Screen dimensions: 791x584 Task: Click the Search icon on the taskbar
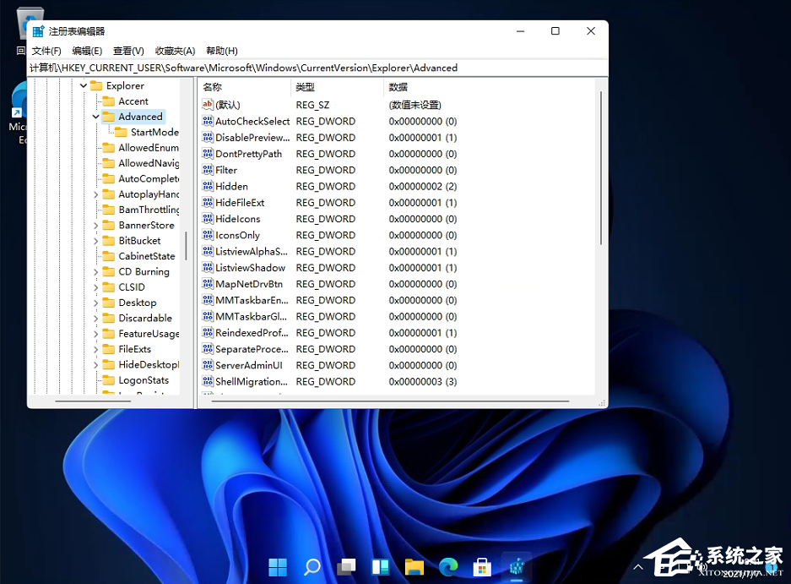point(312,567)
